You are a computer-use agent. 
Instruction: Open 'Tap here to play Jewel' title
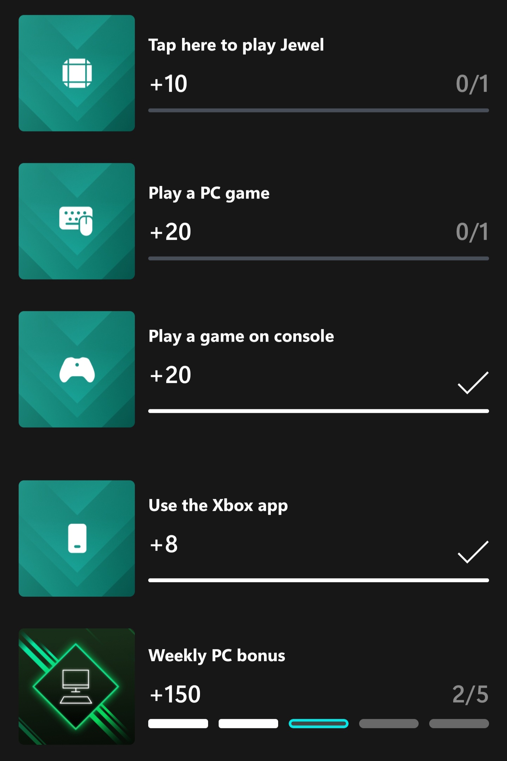coord(236,45)
